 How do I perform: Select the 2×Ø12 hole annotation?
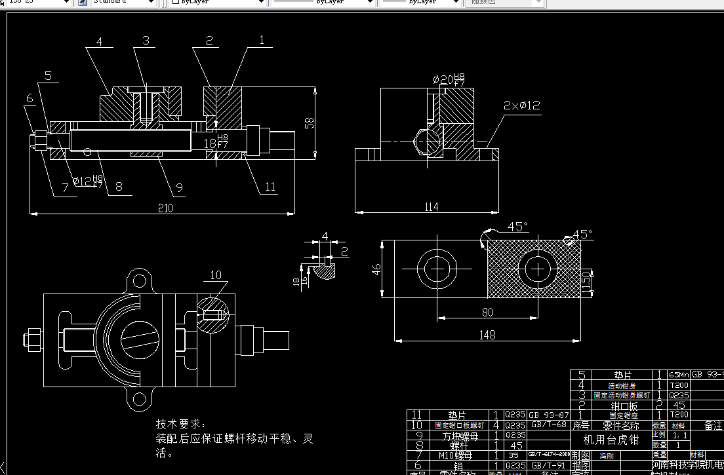point(521,105)
